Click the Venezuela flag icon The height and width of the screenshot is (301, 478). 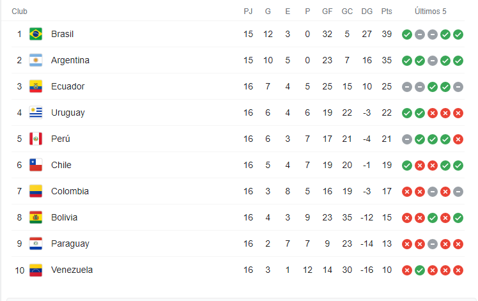[36, 270]
